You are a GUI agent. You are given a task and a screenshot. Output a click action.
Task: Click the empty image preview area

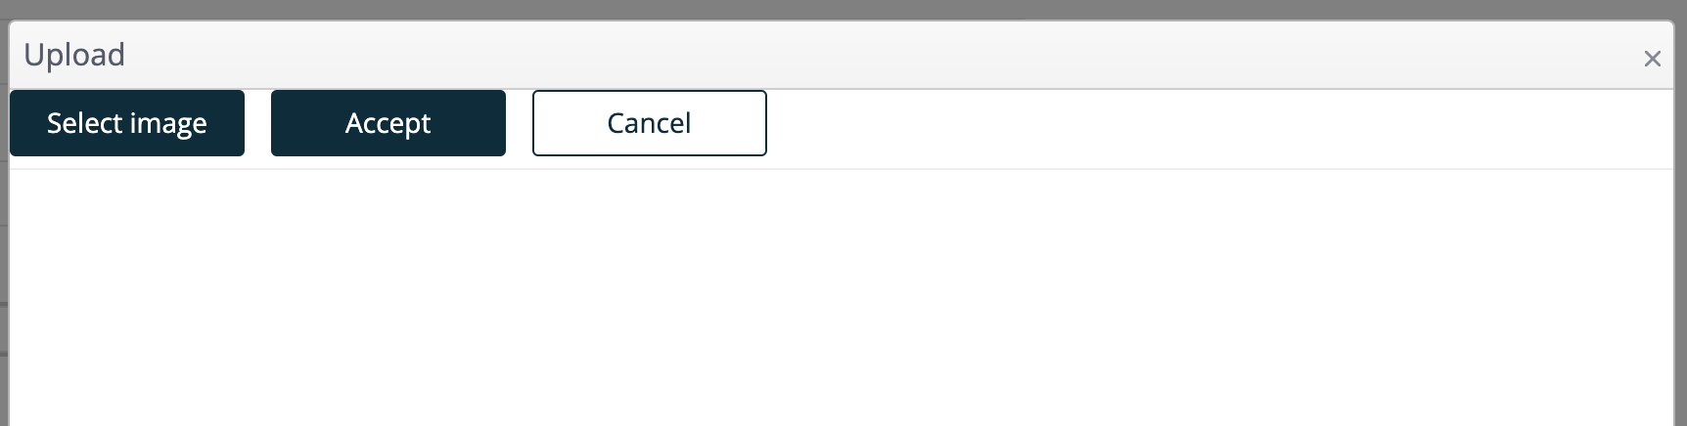point(842,298)
